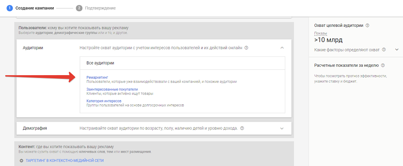Click the >10 млрд reach value
Image resolution: width=403 pixels, height=166 pixels.
tap(328, 40)
